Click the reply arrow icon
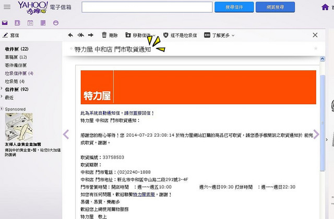Screen dimensions: 334x219 (70, 35)
